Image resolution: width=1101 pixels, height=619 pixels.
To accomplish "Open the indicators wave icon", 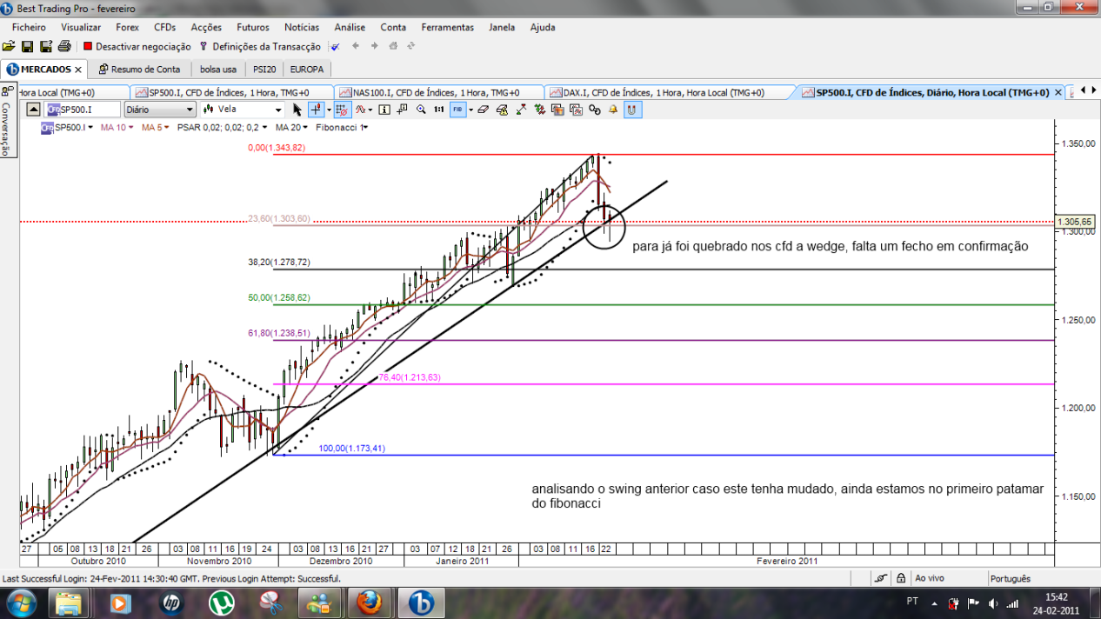I will (360, 110).
